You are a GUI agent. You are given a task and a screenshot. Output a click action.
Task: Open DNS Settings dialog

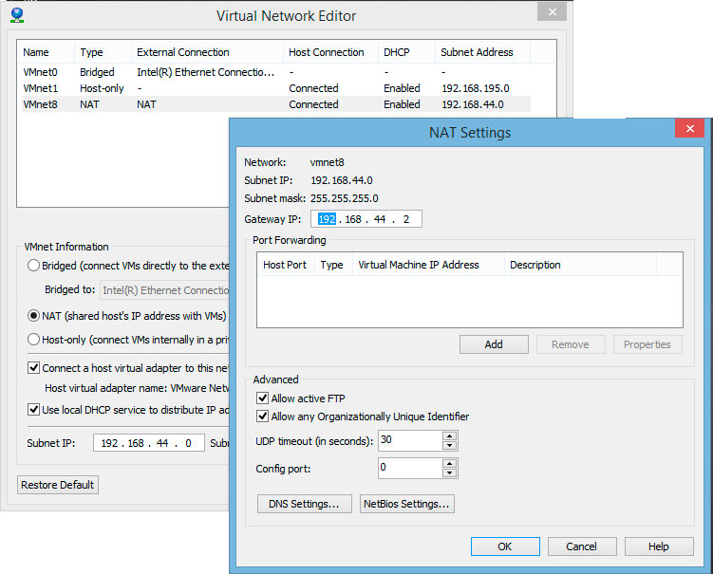pyautogui.click(x=304, y=504)
